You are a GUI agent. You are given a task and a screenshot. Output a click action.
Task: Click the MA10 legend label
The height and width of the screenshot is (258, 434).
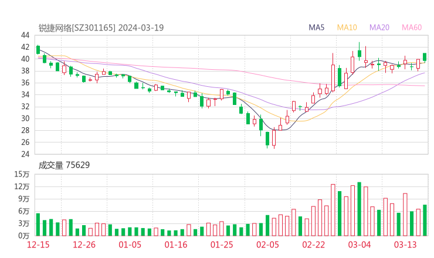click(x=347, y=28)
